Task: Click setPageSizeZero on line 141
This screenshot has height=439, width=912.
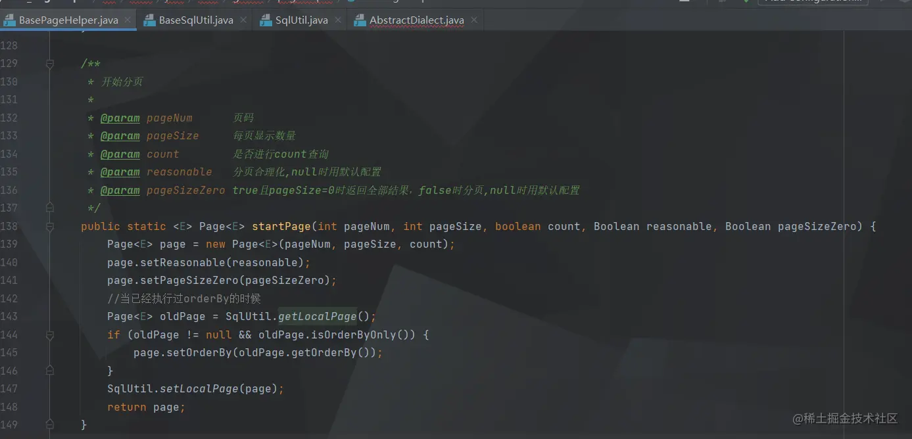Action: [x=189, y=281]
